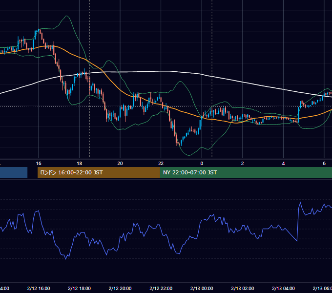Screen dimensions: 332x293
Task: Click the '2/12 18:00' label on the lower axis
Action: [x=80, y=288]
